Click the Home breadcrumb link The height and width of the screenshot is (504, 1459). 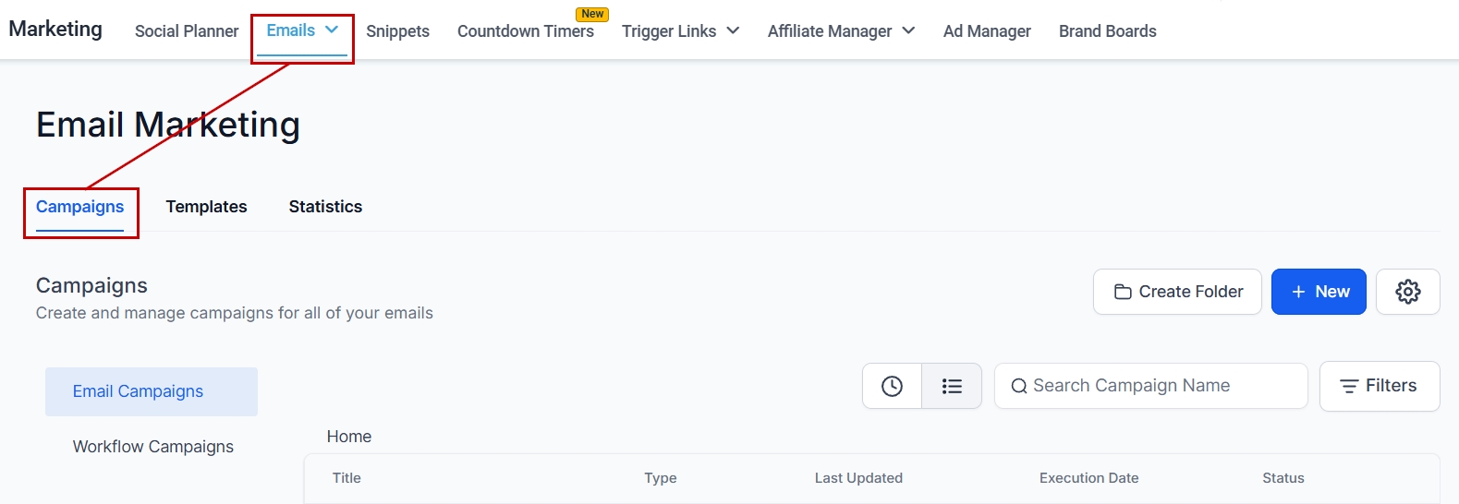pyautogui.click(x=349, y=437)
